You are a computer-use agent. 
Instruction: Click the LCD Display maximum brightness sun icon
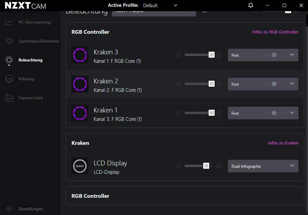(x=219, y=166)
